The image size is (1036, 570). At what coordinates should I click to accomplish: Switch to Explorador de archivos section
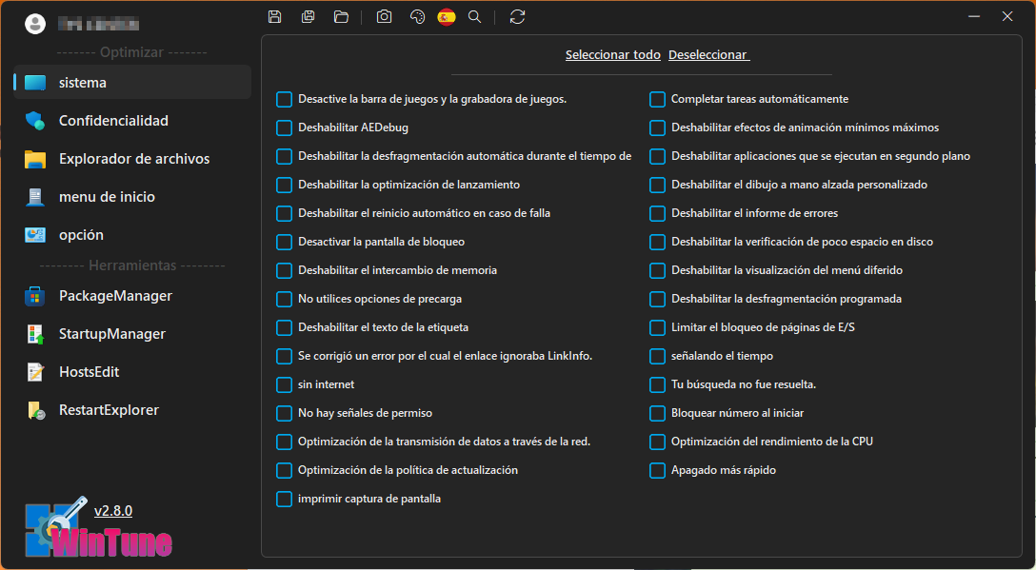tap(134, 159)
